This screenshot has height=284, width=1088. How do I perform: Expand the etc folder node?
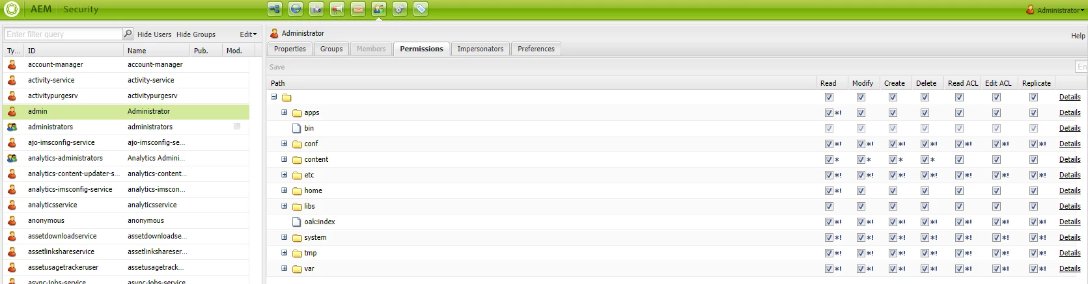click(285, 175)
